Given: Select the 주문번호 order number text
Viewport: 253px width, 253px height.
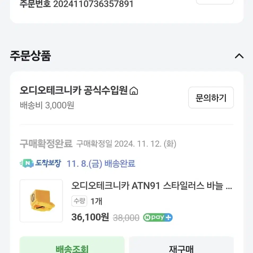Looking at the screenshot, I should [77, 4].
